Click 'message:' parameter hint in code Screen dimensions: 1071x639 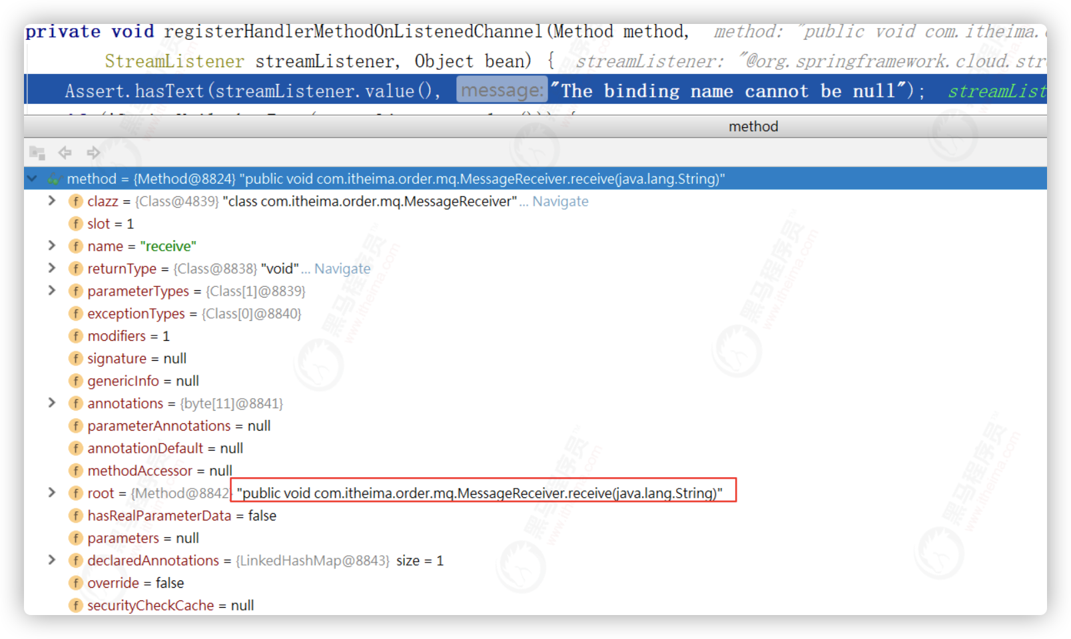[x=502, y=90]
